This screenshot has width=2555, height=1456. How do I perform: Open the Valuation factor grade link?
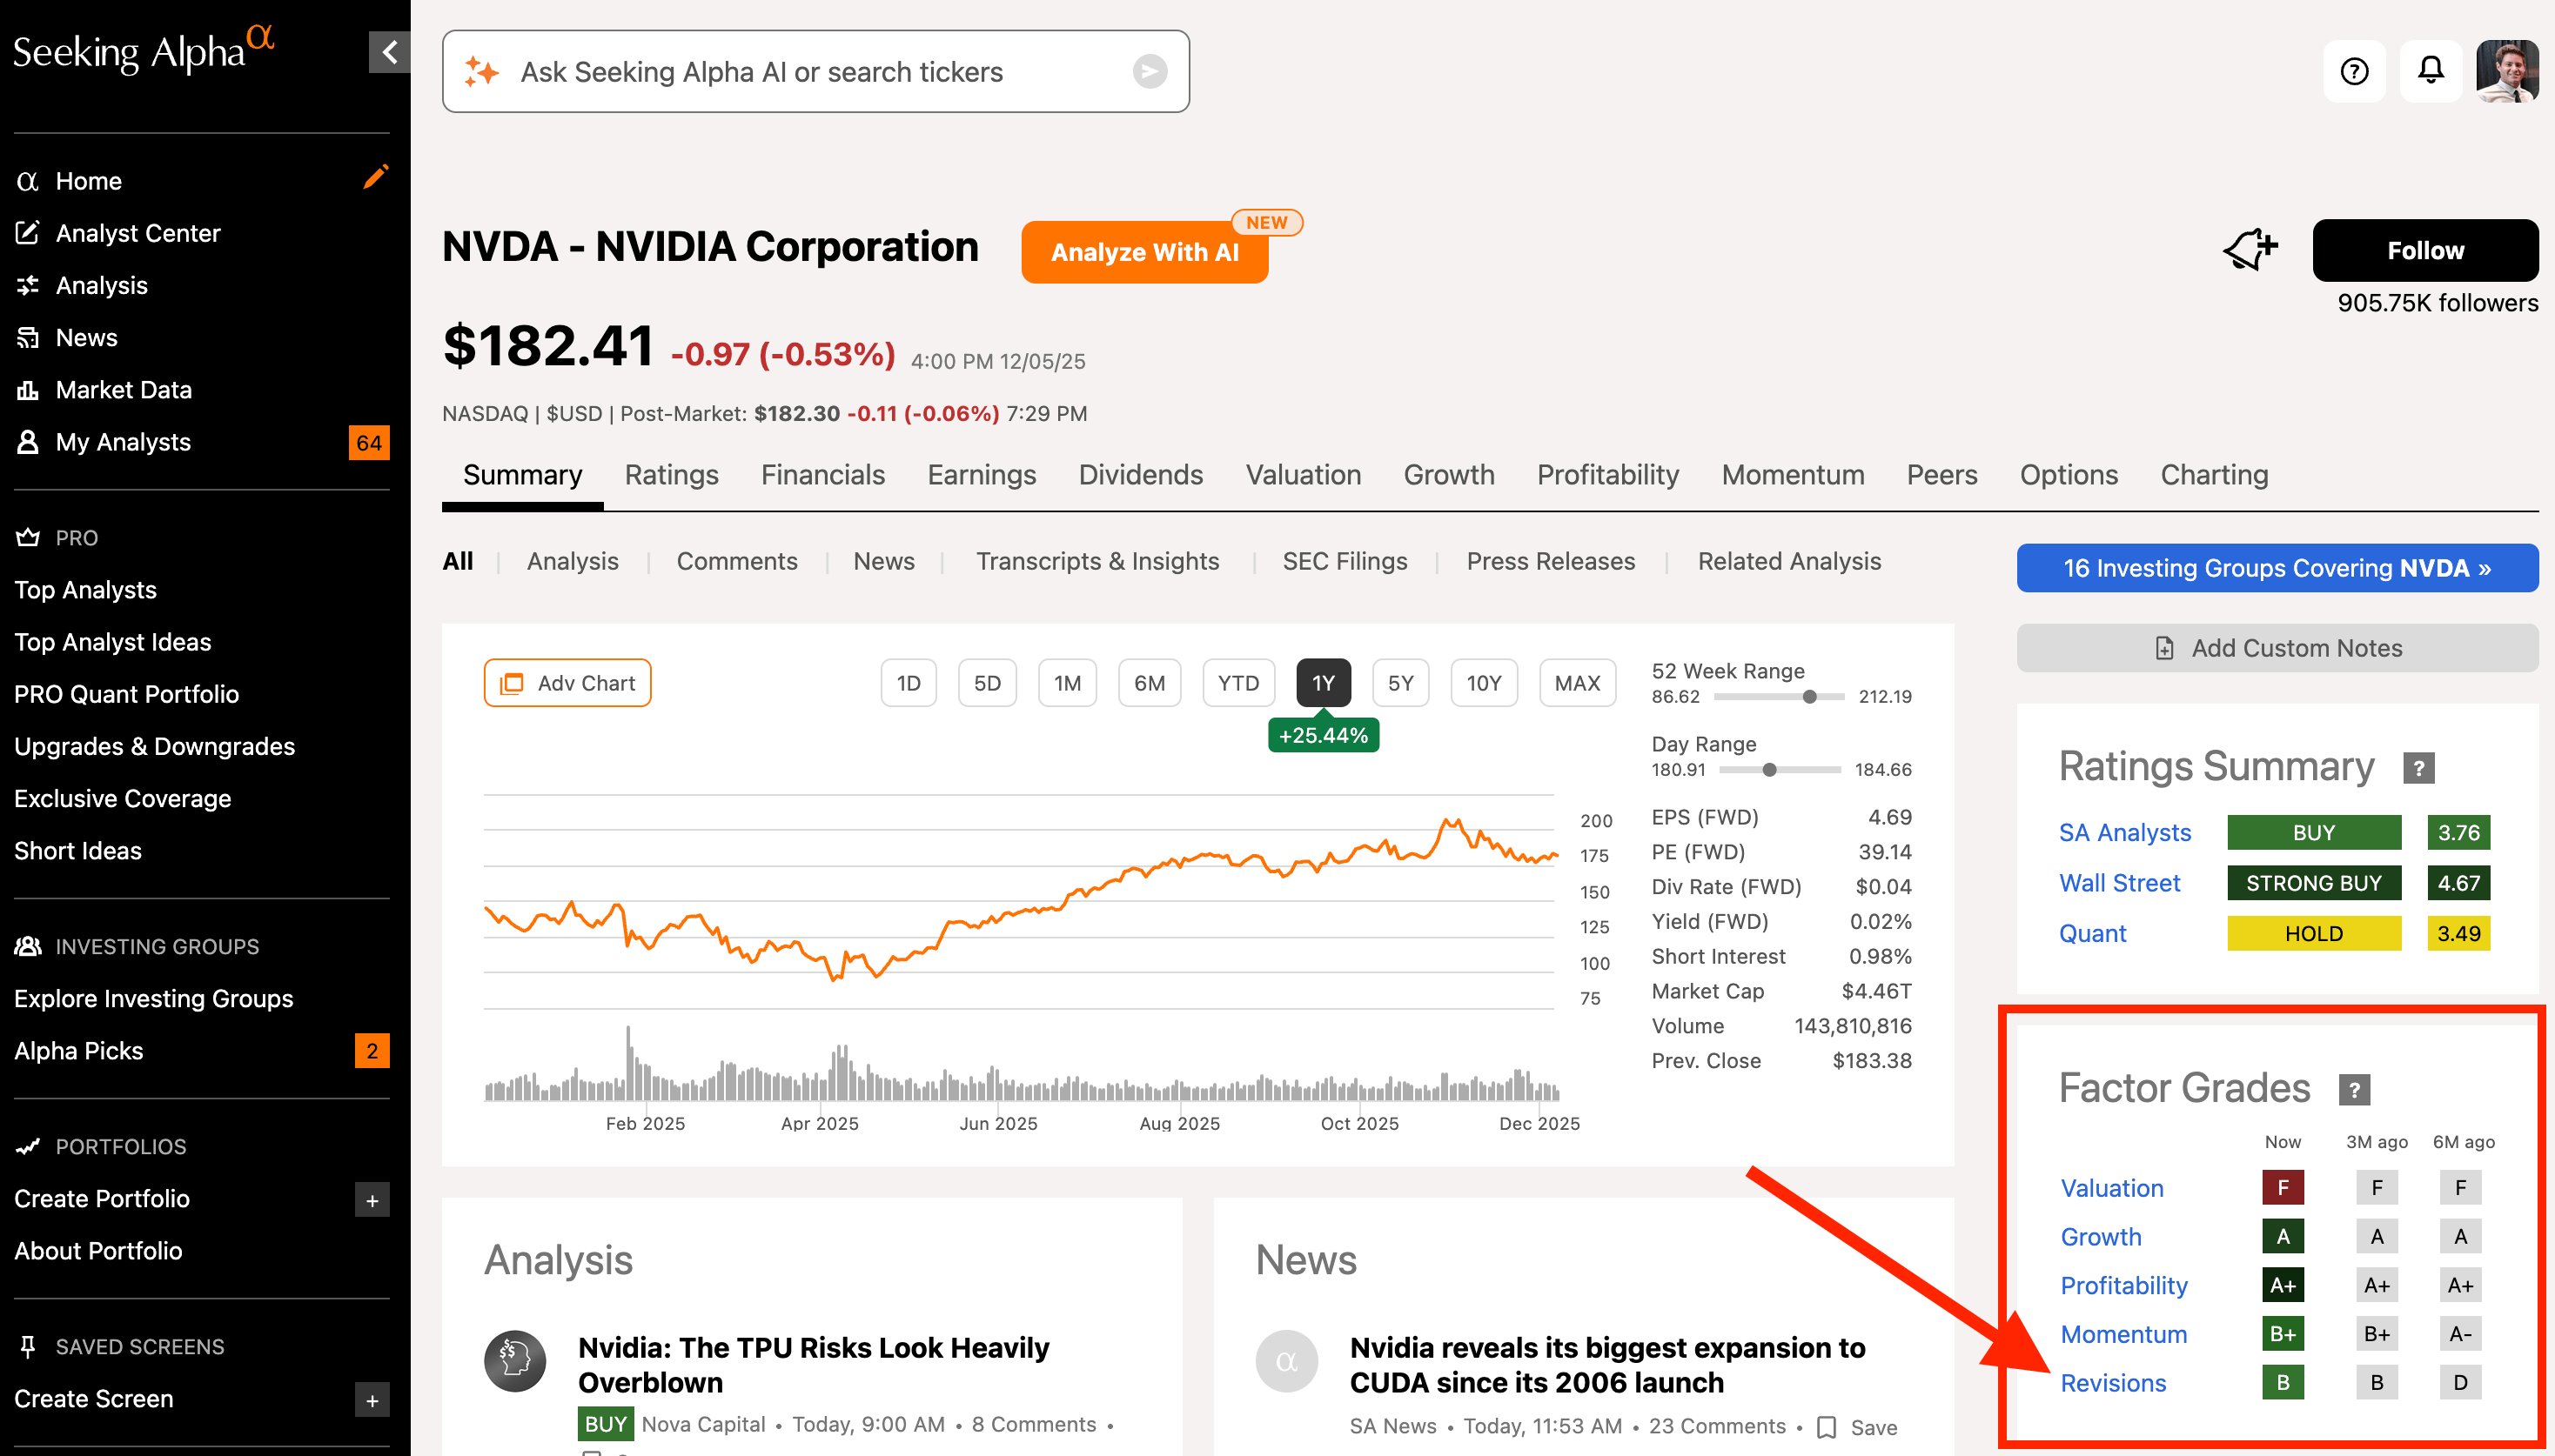point(2111,1188)
